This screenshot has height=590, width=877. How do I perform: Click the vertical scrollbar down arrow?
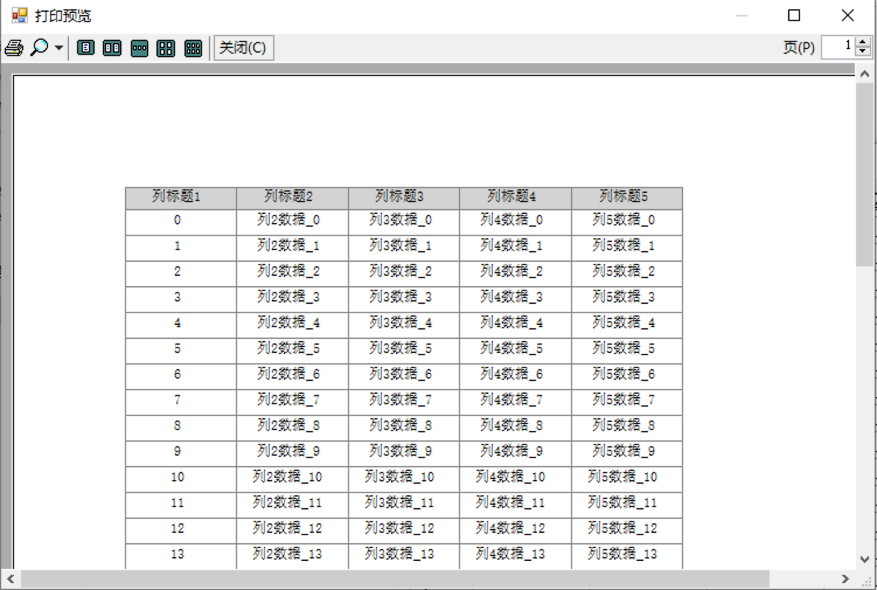click(865, 559)
